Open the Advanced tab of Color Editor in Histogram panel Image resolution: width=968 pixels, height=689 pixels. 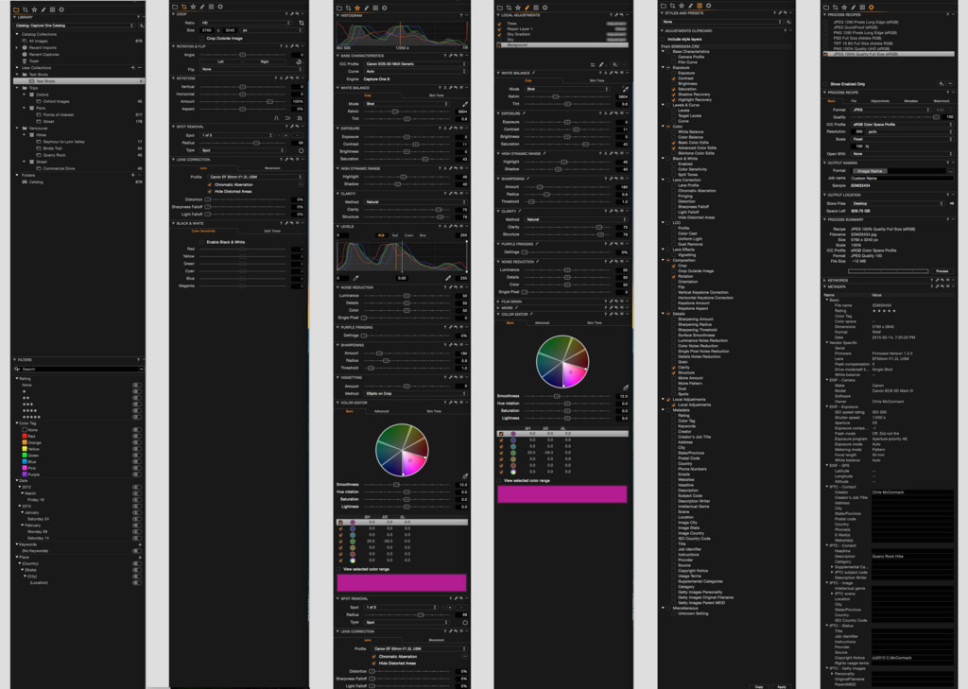point(382,411)
